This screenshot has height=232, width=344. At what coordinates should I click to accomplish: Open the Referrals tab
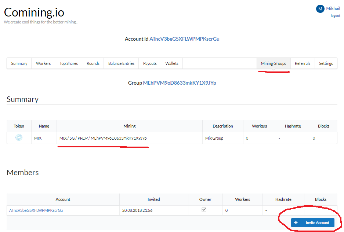[x=303, y=63]
